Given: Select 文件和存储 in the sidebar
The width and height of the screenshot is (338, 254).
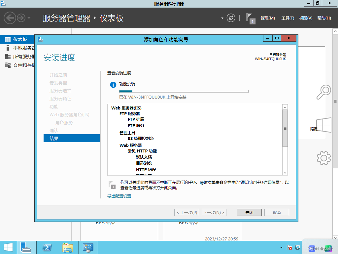Looking at the screenshot, I should (x=17, y=65).
